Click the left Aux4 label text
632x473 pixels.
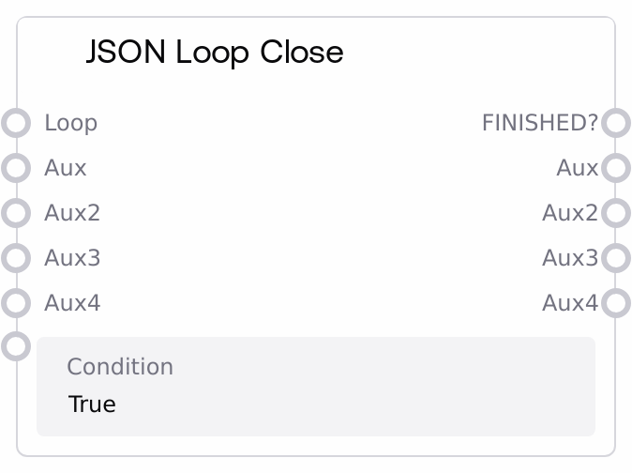point(72,302)
